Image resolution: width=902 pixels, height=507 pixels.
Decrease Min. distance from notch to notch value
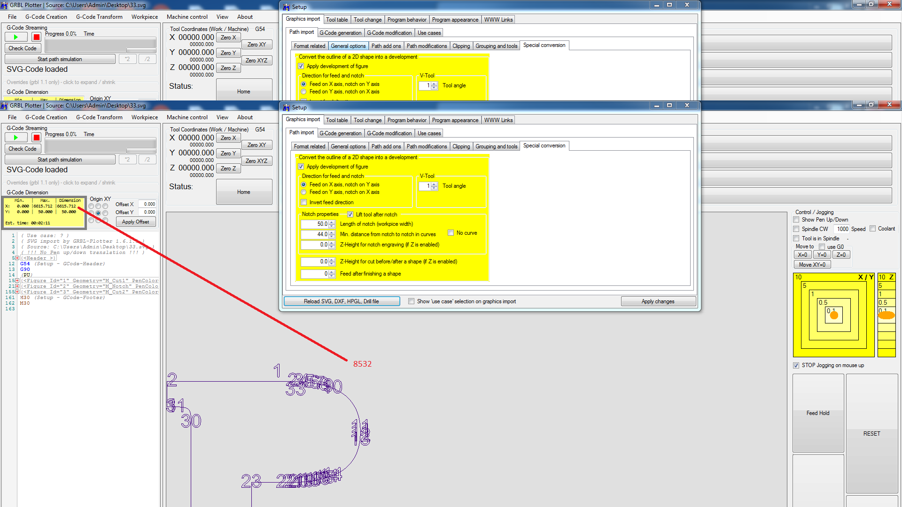tap(332, 236)
